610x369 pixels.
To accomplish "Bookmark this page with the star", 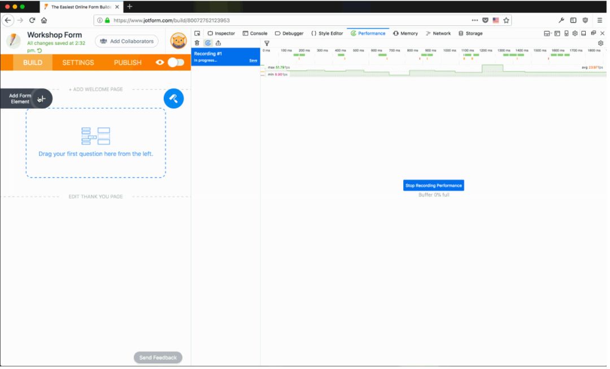I will (506, 20).
